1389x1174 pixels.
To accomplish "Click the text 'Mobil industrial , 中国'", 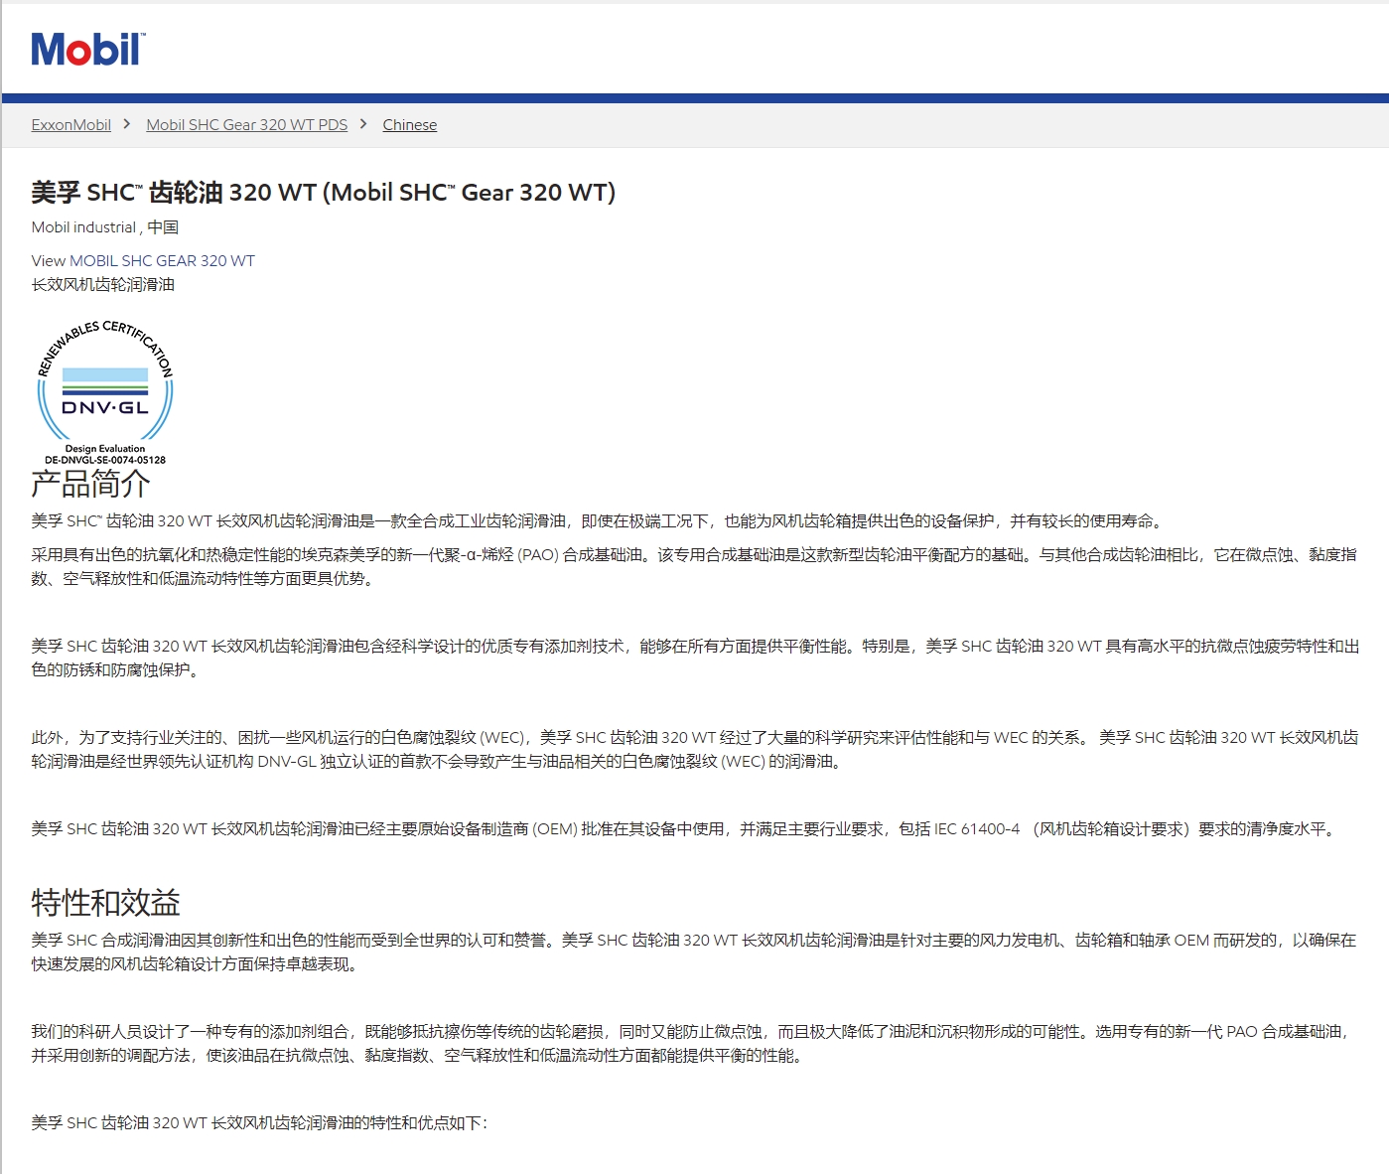I will coord(105,227).
